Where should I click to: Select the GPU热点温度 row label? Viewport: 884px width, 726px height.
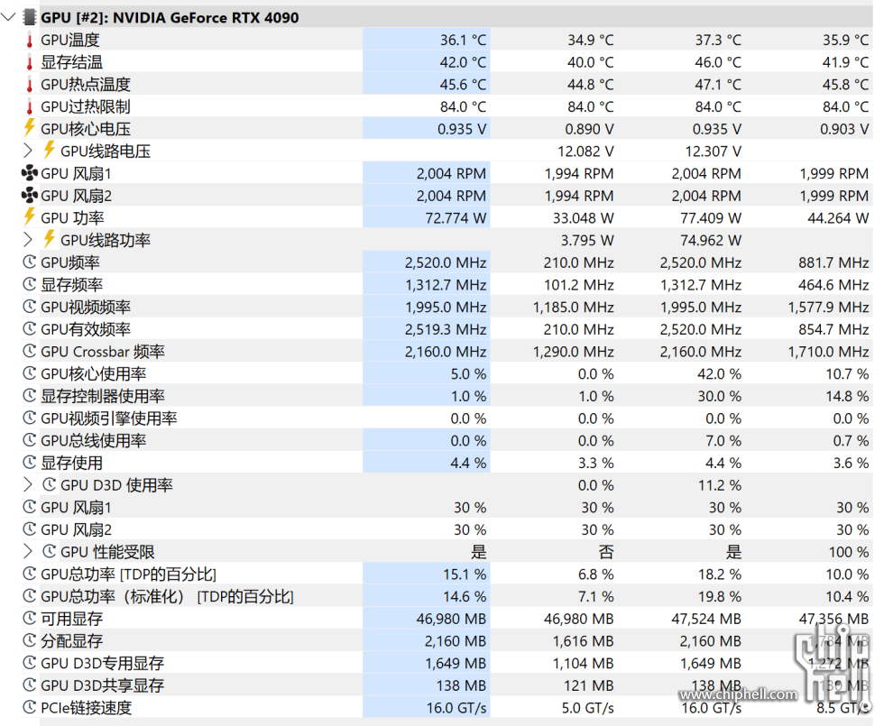click(86, 85)
